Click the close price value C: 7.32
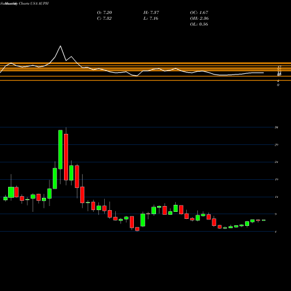The height and width of the screenshot is (291, 291). (x=104, y=19)
